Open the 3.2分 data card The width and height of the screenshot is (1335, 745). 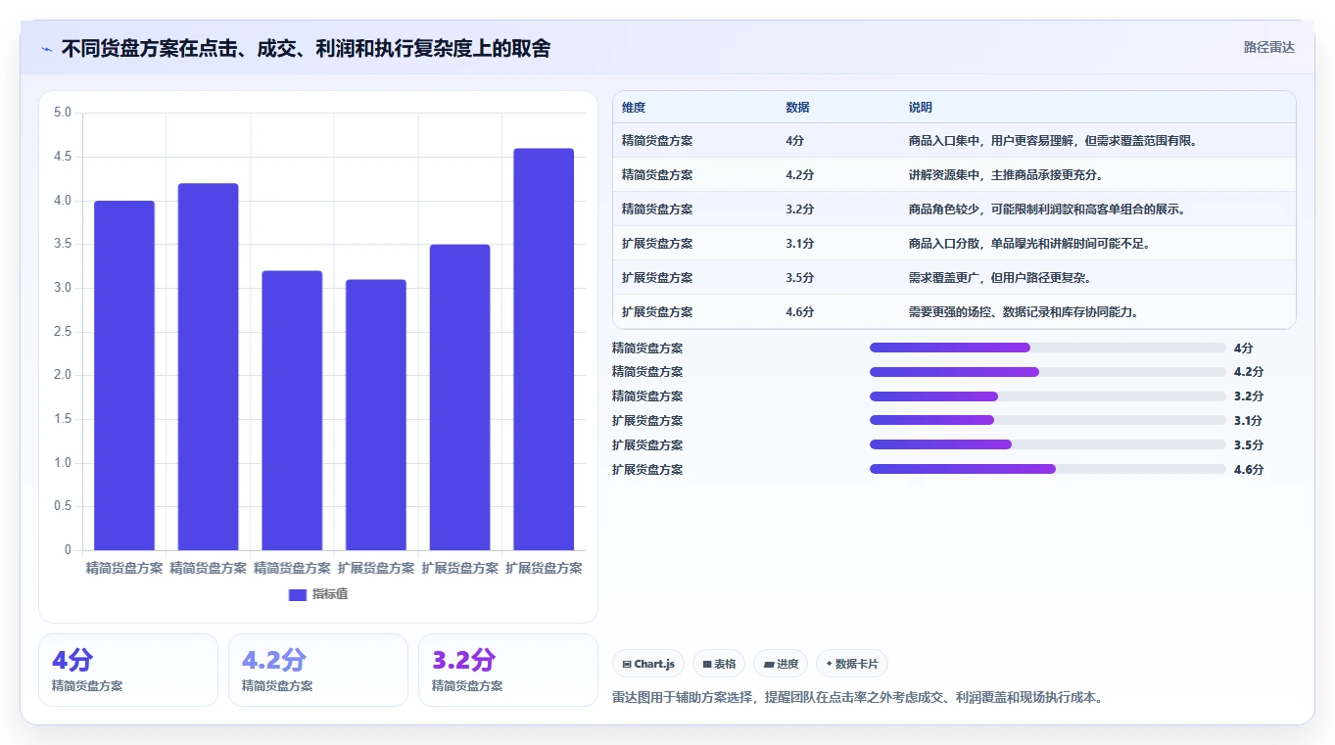pyautogui.click(x=508, y=670)
